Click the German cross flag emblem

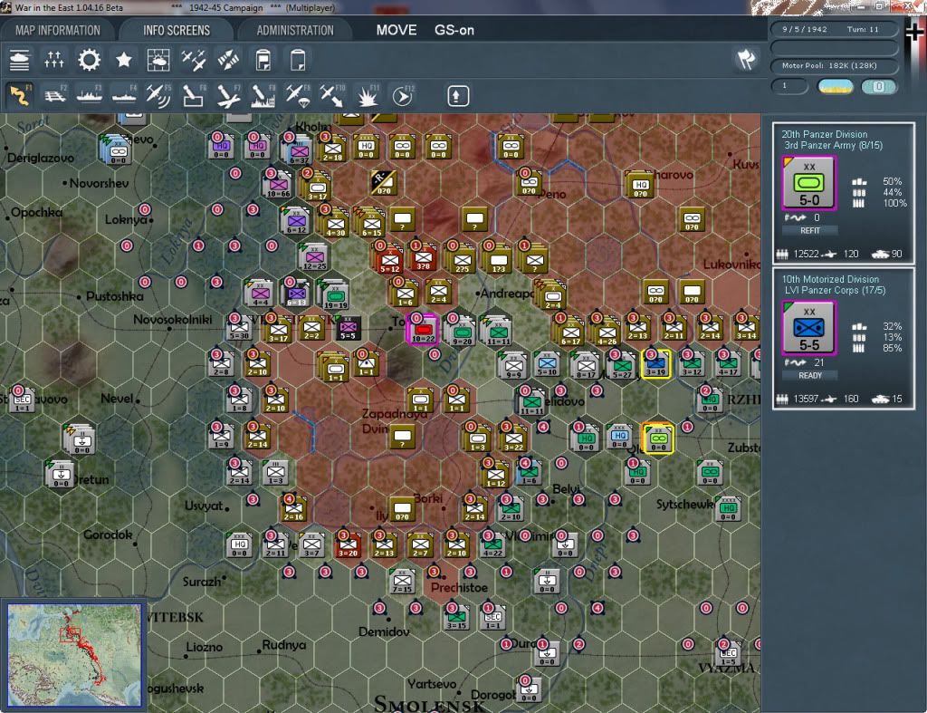point(914,33)
